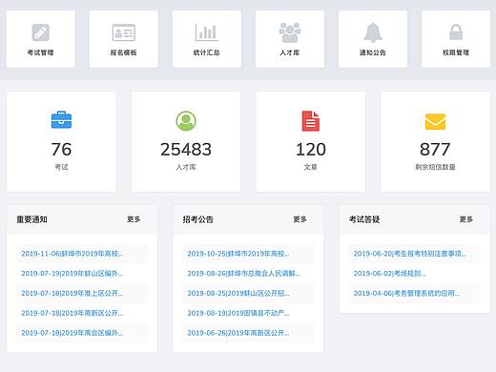The image size is (496, 372).
Task: Click the 考试答疑 panel heading
Action: pos(364,219)
